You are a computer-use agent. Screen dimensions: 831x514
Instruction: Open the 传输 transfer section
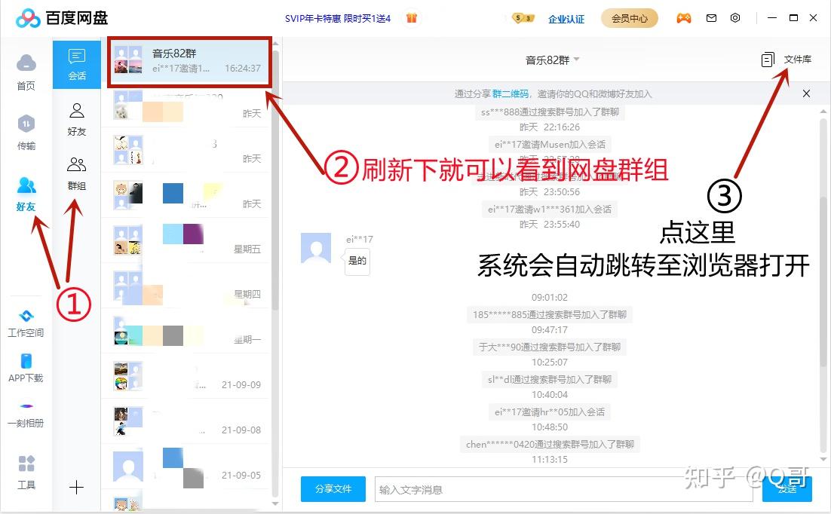tap(26, 133)
